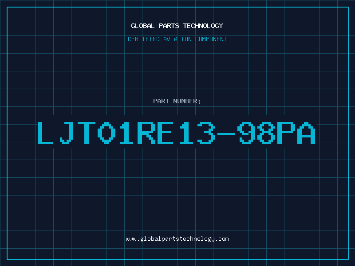Select the large letter J in the part number

pos(66,133)
